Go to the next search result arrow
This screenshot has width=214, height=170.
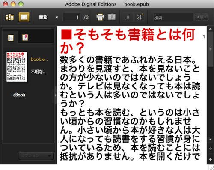click(205, 17)
